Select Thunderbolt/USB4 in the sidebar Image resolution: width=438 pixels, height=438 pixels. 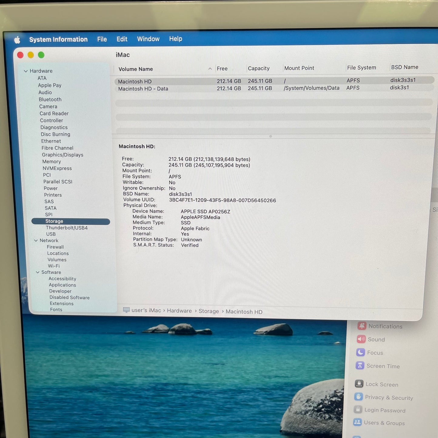pyautogui.click(x=67, y=228)
